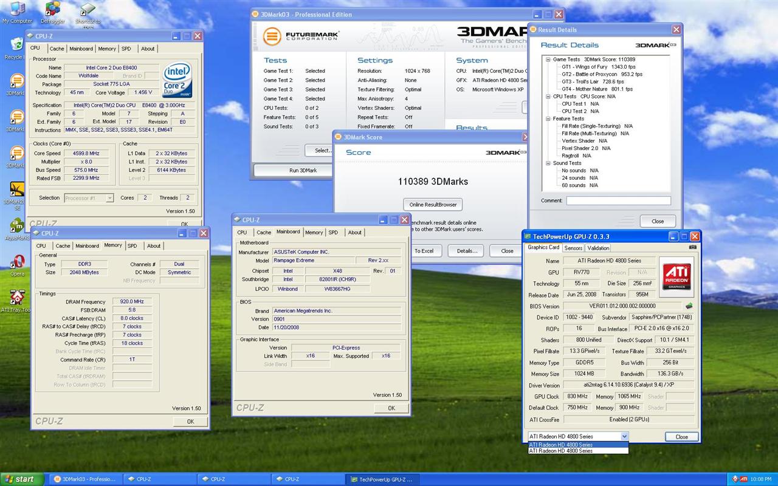Viewport: 778px width, 486px height.
Task: Collapse the CPU Tests tree node
Action: pos(548,97)
